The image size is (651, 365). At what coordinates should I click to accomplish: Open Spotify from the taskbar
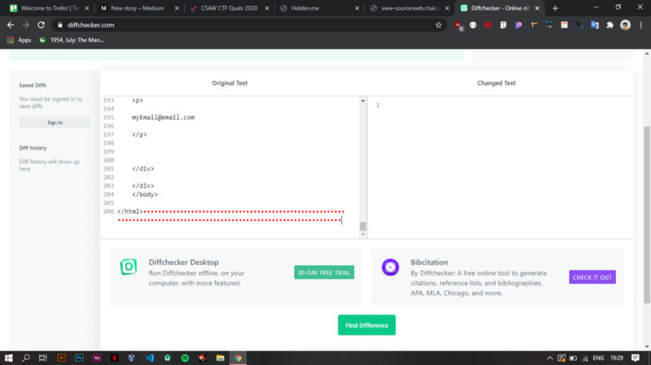[185, 358]
